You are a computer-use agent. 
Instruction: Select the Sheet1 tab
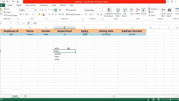coord(15,96)
